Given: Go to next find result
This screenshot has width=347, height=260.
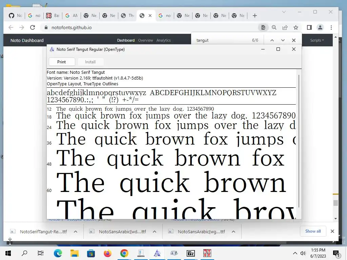Looking at the screenshot, I should click(283, 40).
